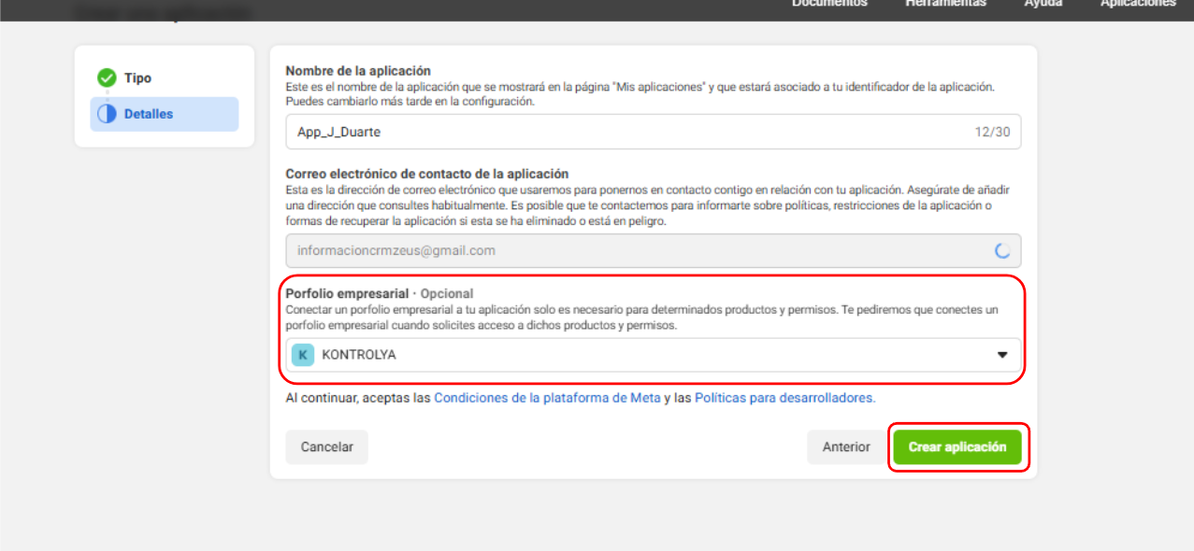This screenshot has height=551, width=1194.
Task: Go back with the Anterior button
Action: click(x=846, y=447)
